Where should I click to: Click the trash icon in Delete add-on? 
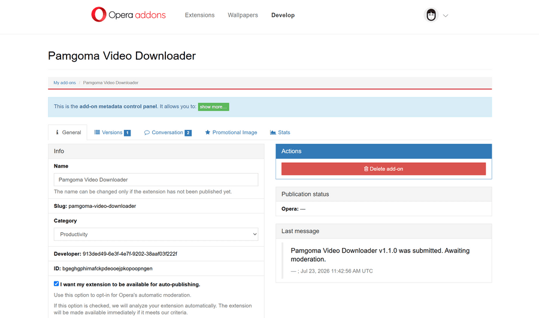coord(366,169)
